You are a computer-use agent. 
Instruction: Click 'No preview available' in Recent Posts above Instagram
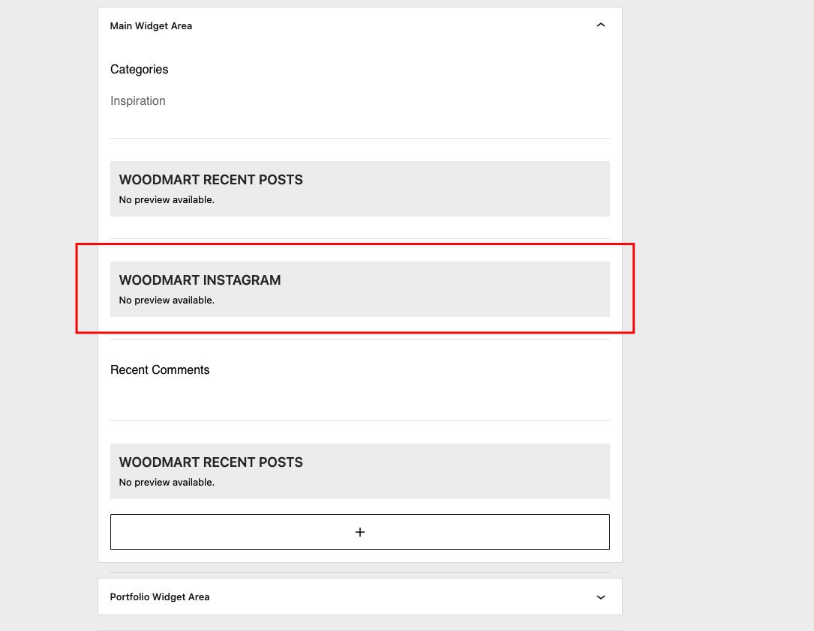tap(167, 199)
